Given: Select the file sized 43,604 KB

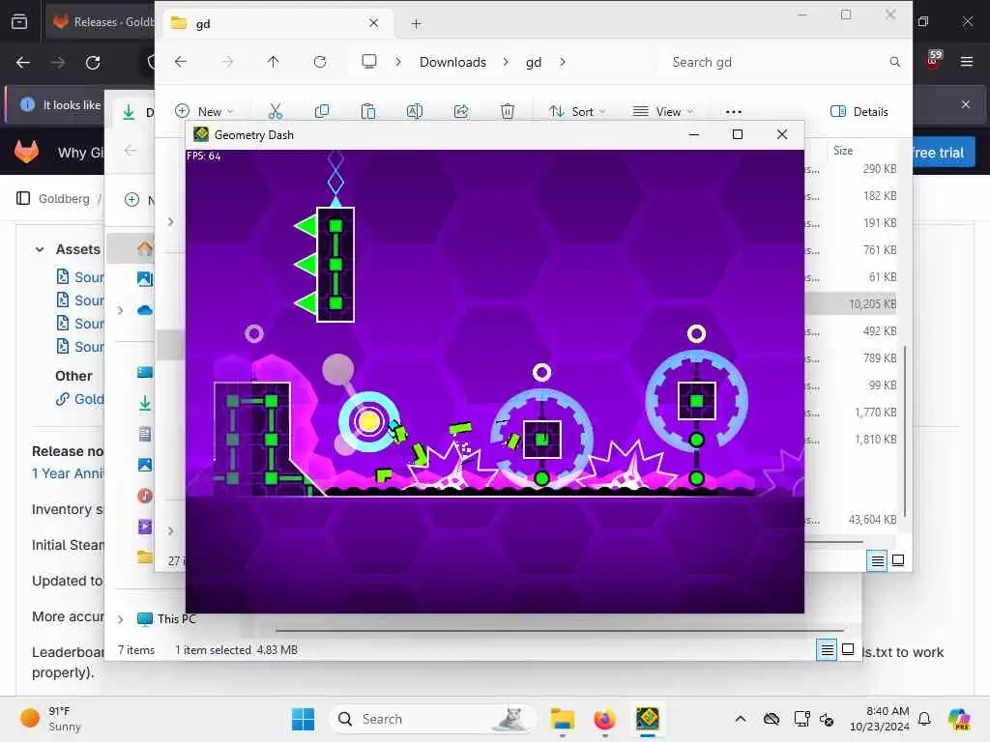Looking at the screenshot, I should click(851, 520).
